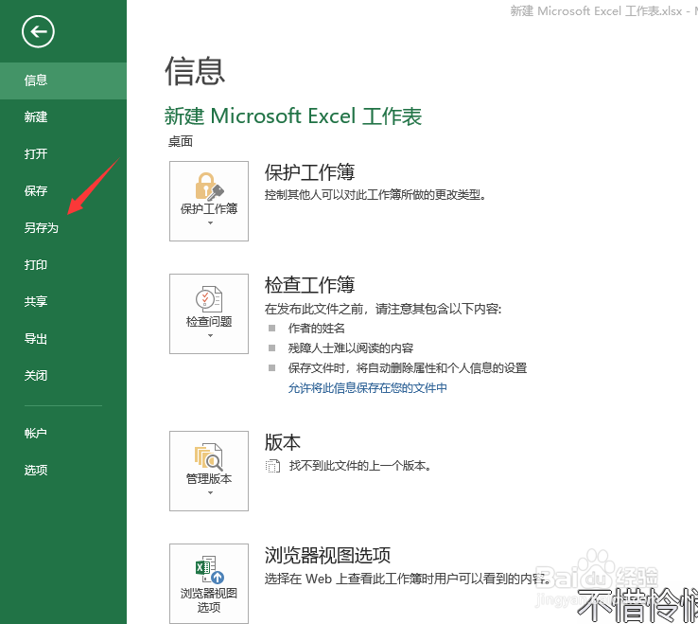Click the dotted page icon beside 找不到此文件的上一个版本

(x=272, y=466)
